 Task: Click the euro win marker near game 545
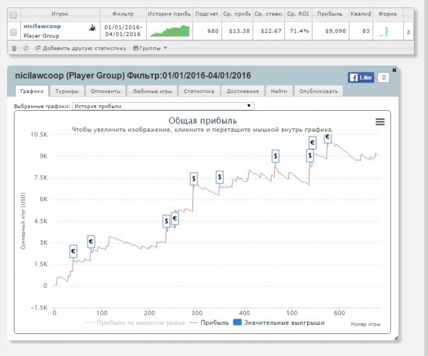pos(312,143)
